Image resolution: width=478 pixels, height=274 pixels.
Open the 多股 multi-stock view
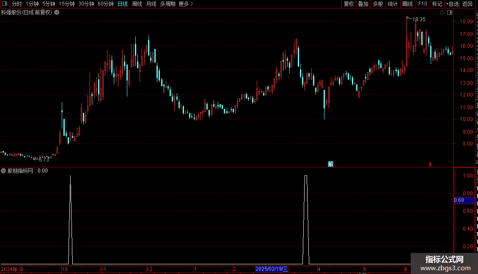tap(378, 4)
